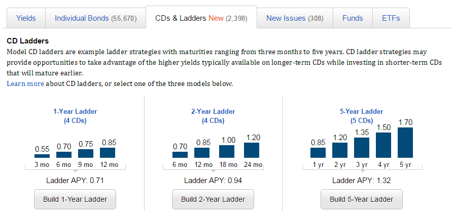Click the 12 mo bar showing 0.85 in the 1-Year Ladder
The image size is (454, 220).
coord(108,153)
